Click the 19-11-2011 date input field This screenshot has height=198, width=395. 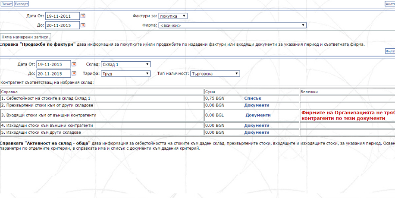click(x=63, y=16)
